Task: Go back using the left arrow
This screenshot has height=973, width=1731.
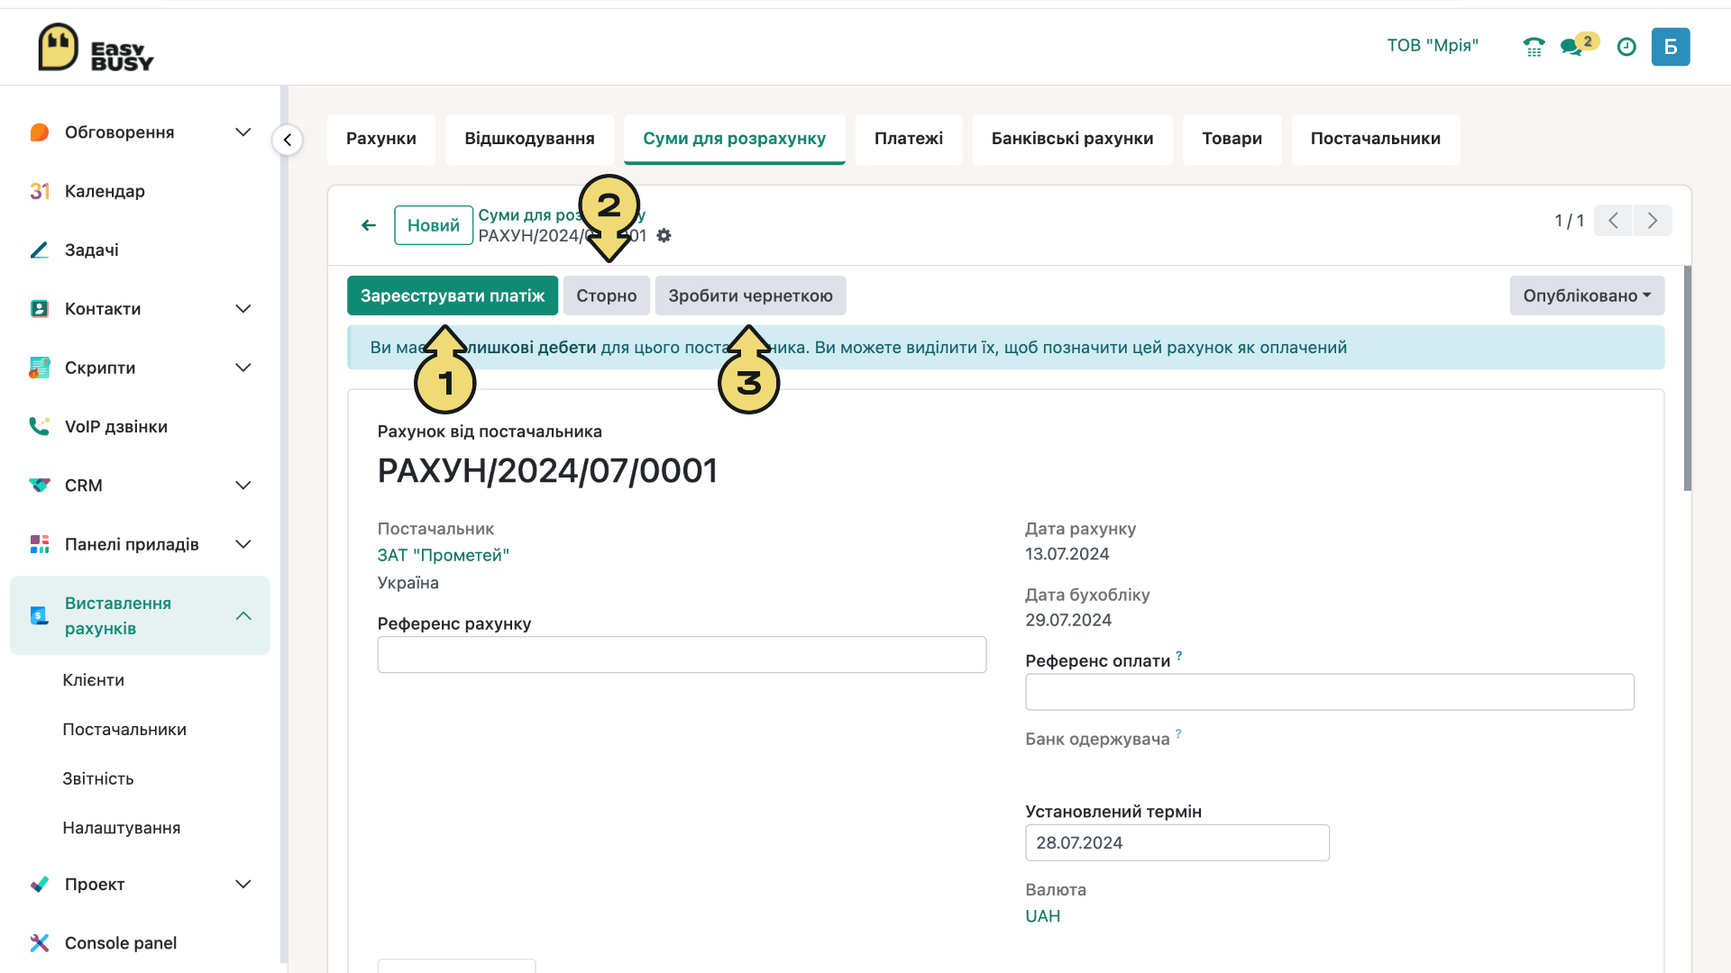Action: (x=369, y=225)
